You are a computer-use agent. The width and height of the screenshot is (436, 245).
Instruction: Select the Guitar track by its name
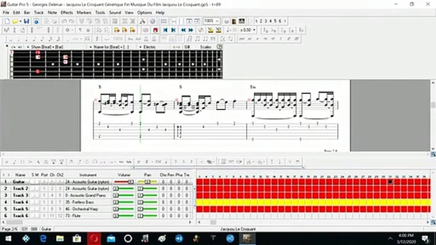(x=19, y=182)
